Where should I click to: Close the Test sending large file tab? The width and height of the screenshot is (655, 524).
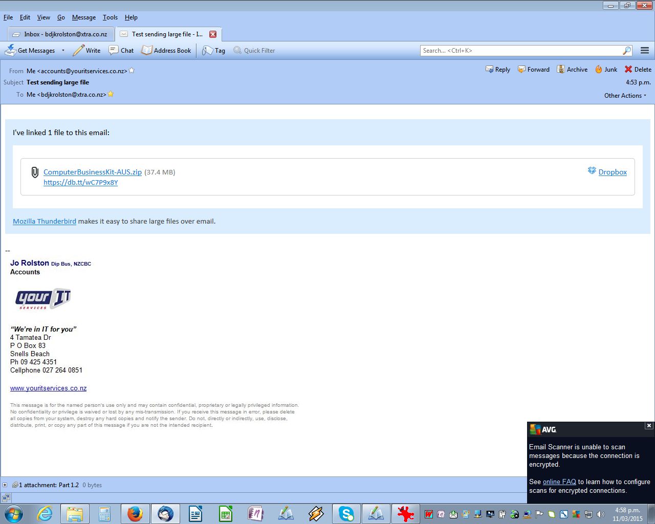click(x=213, y=34)
